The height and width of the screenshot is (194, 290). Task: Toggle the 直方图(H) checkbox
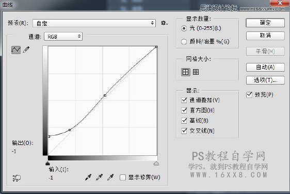click(184, 110)
